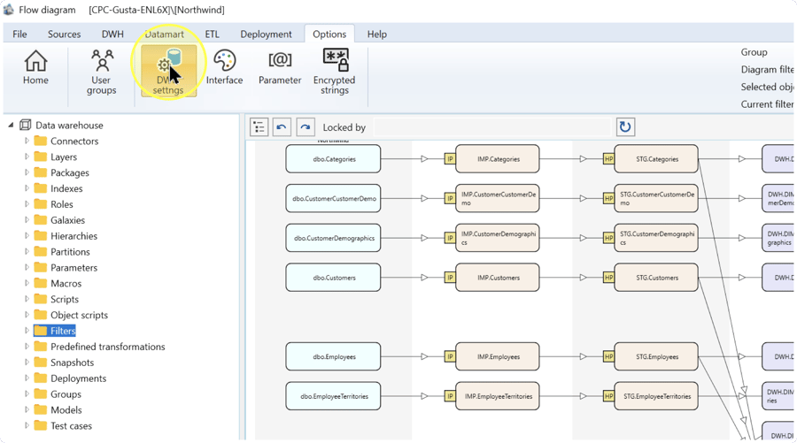Click the redo arrow in diagram toolbar
797x443 pixels.
[x=305, y=126]
